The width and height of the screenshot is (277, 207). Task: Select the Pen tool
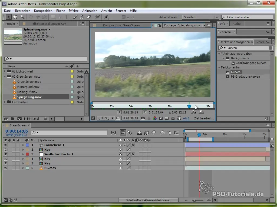click(60, 17)
